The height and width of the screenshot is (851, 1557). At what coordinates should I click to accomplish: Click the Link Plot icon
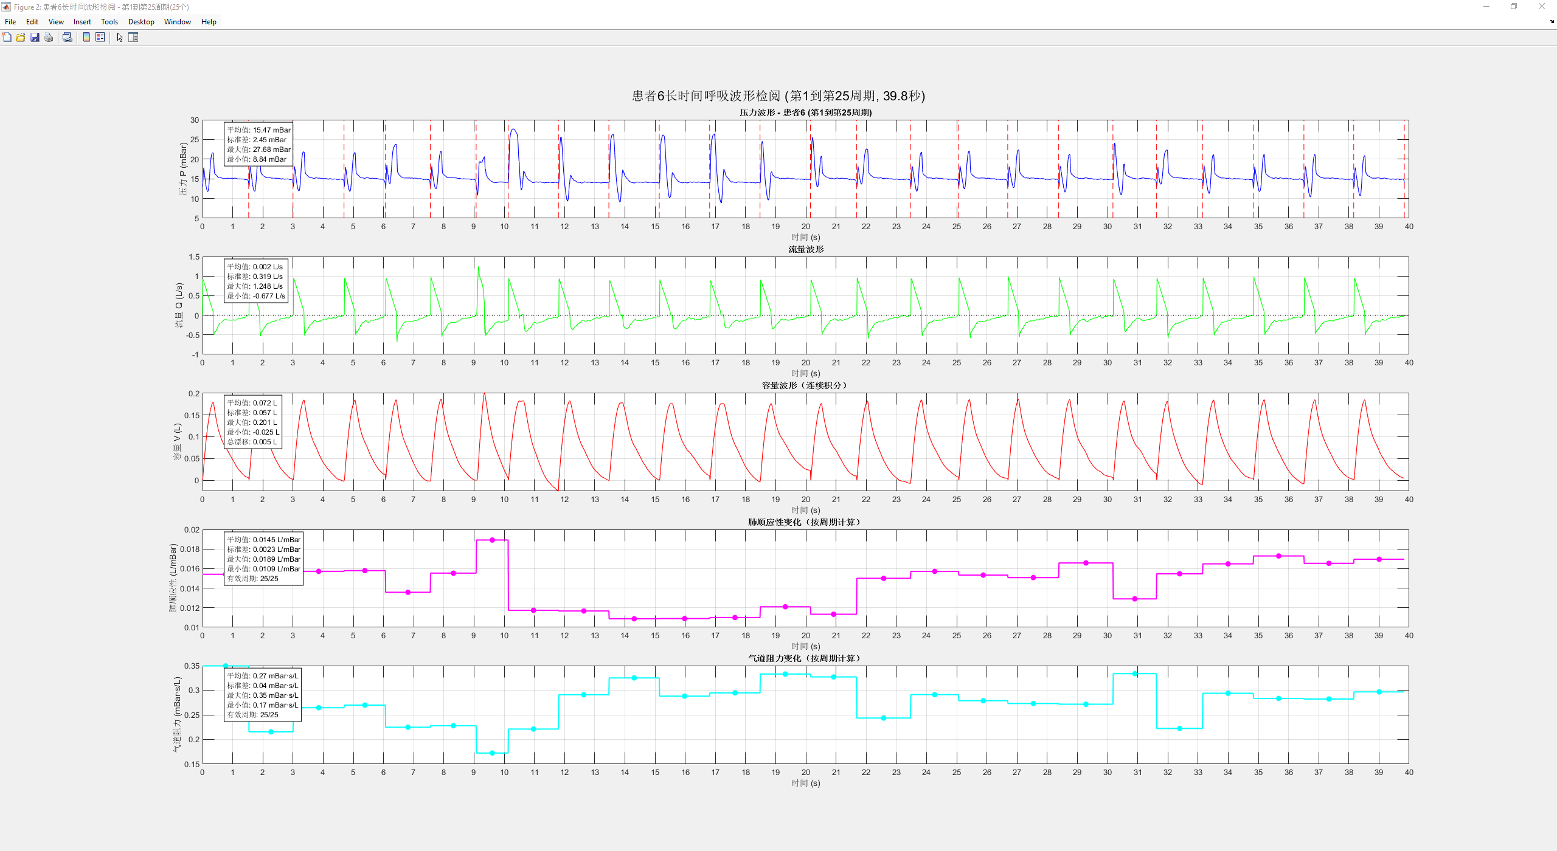tap(68, 38)
